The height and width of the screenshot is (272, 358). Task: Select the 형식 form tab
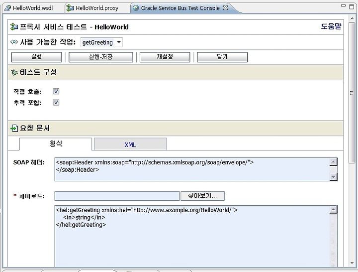(56, 144)
